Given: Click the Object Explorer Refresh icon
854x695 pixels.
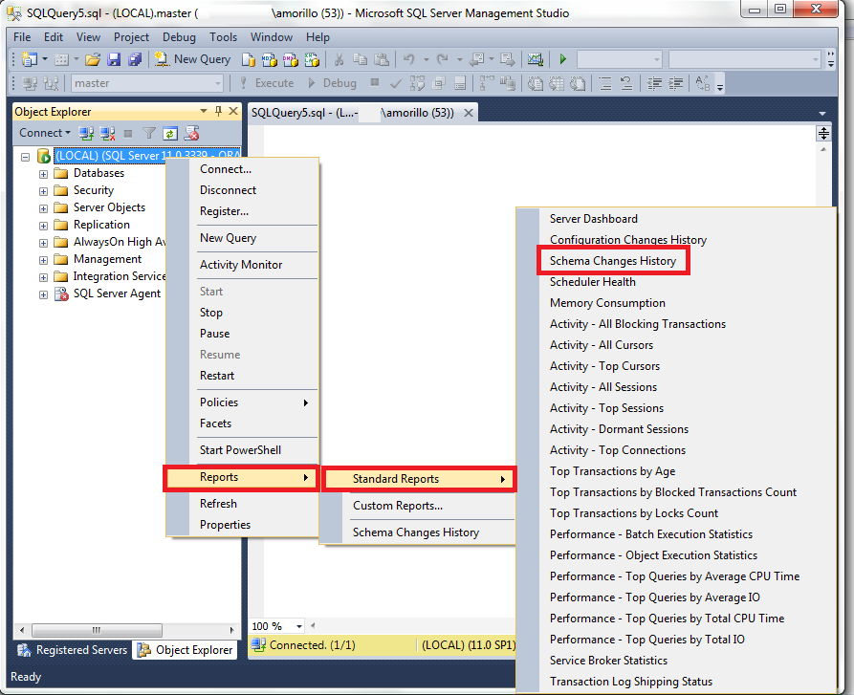Looking at the screenshot, I should (170, 133).
